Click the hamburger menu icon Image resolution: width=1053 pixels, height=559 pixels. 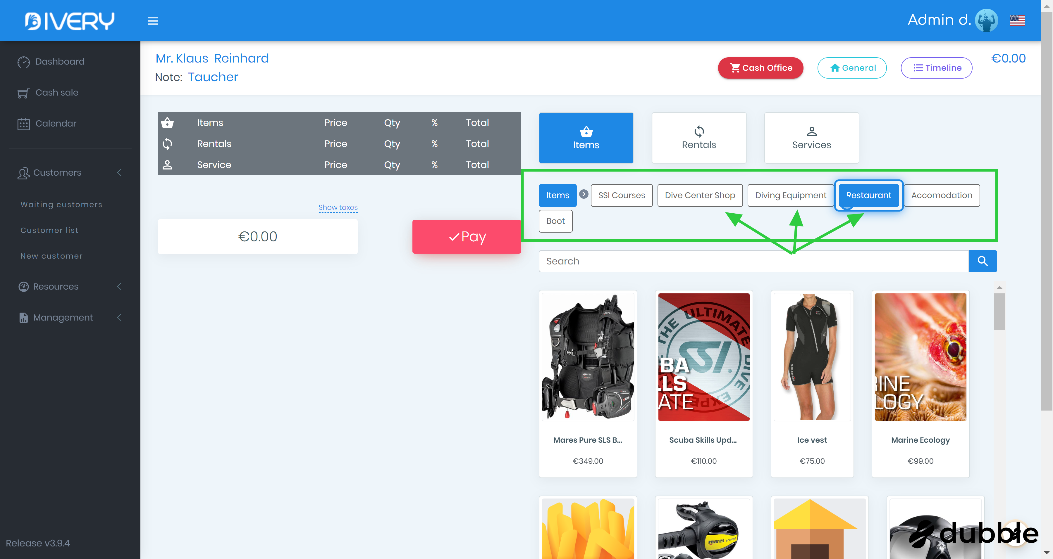tap(153, 21)
